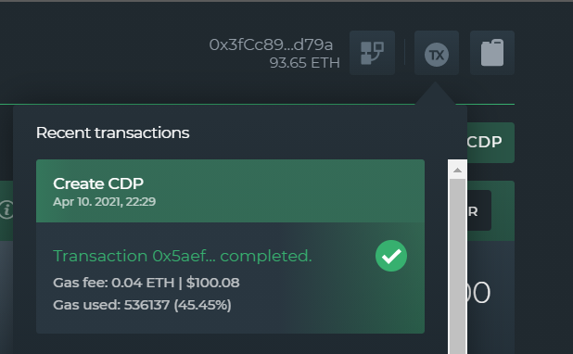Click the popup arrow pointer under TX

(435, 94)
